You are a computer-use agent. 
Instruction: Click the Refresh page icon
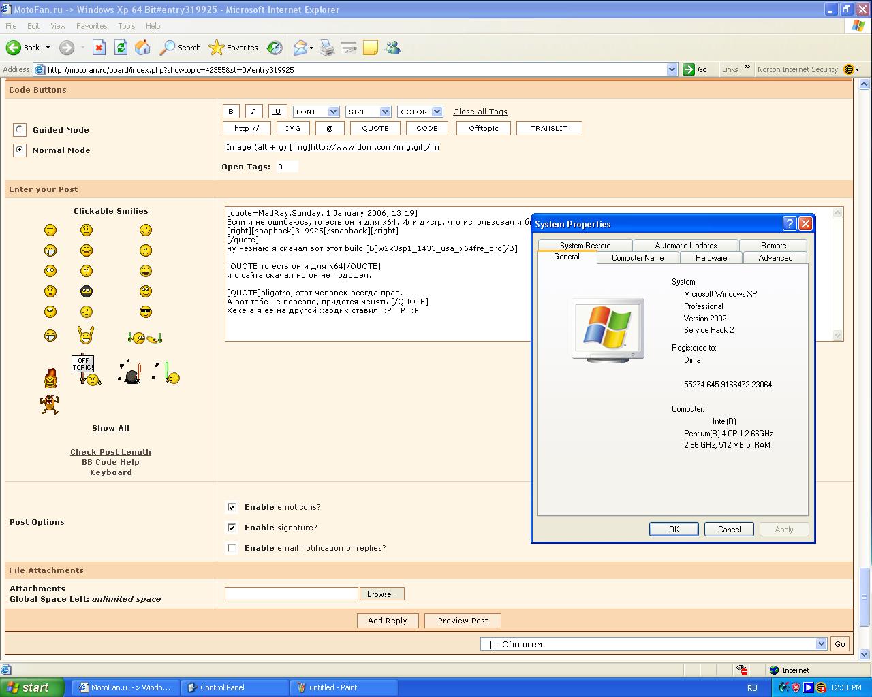click(121, 48)
